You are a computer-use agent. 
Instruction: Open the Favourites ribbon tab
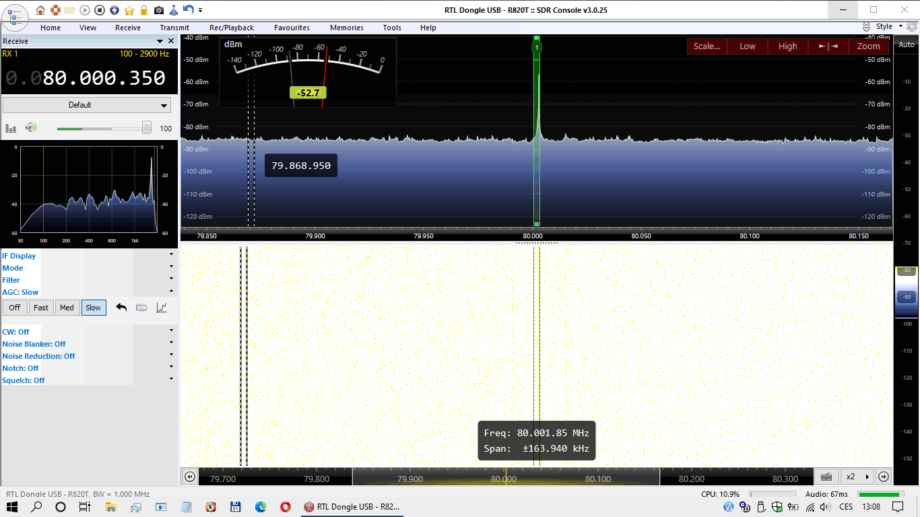[x=292, y=28]
